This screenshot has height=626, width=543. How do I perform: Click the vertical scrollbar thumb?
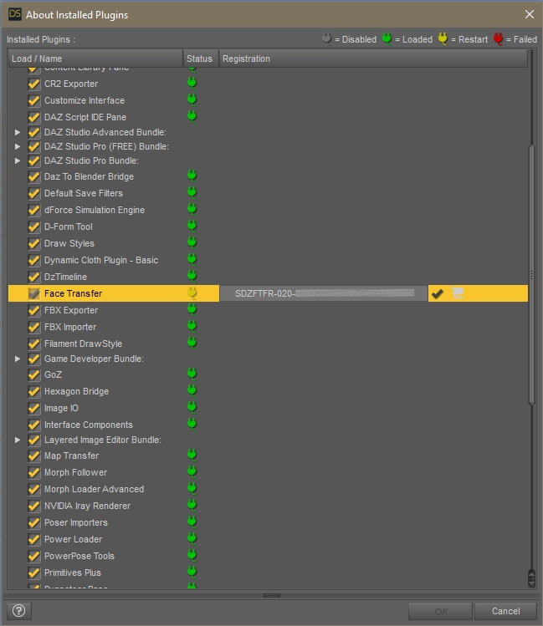(x=531, y=276)
